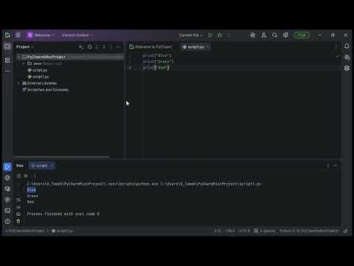The image size is (354, 266).
Task: Open the Welcome project dropdown
Action: 41,35
